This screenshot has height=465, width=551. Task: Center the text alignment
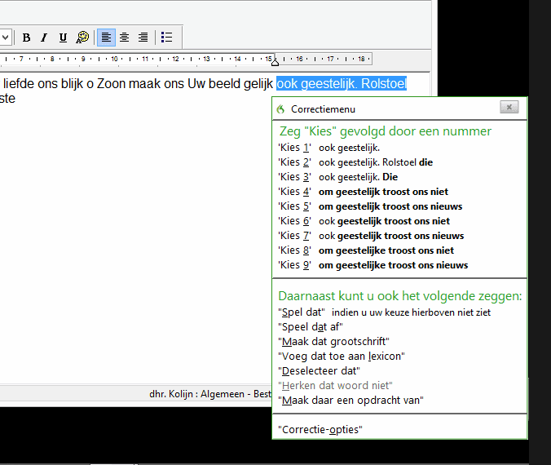click(x=125, y=38)
